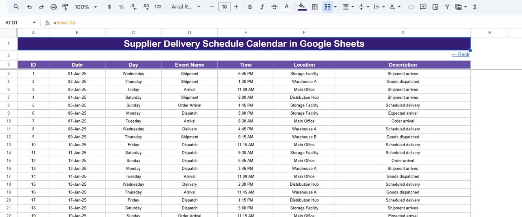
Task: Open the Arial font family dropdown
Action: click(186, 7)
